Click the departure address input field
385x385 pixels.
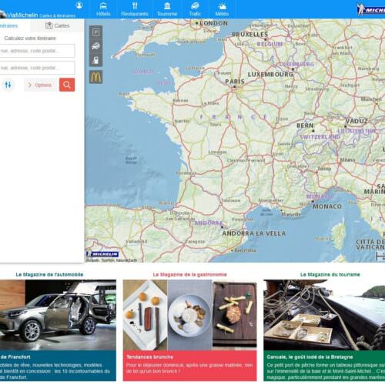click(x=36, y=51)
